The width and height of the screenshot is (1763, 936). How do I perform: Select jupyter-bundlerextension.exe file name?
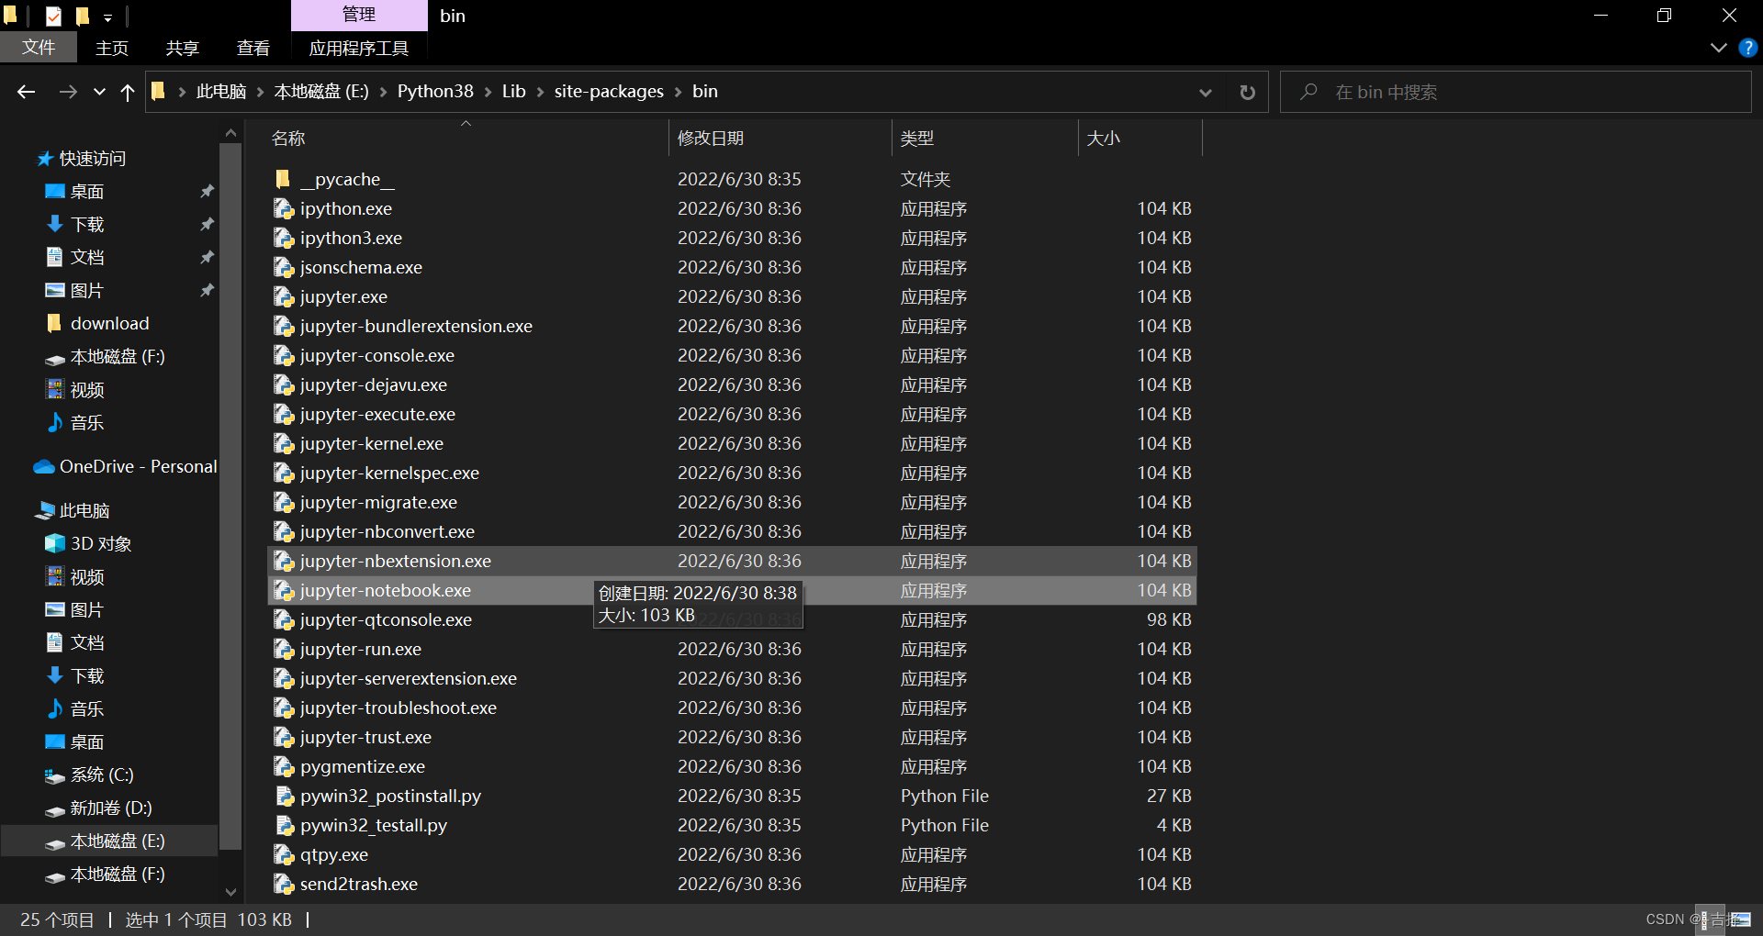pyautogui.click(x=416, y=326)
